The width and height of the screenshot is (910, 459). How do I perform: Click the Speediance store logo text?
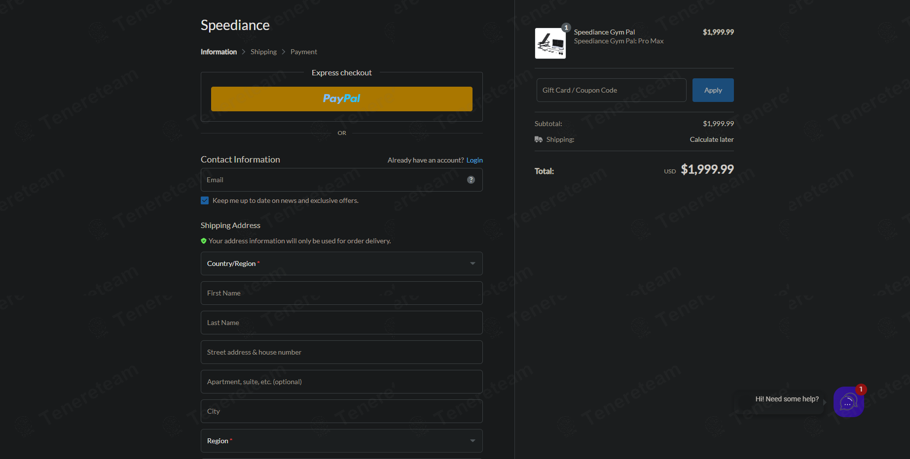coord(235,25)
